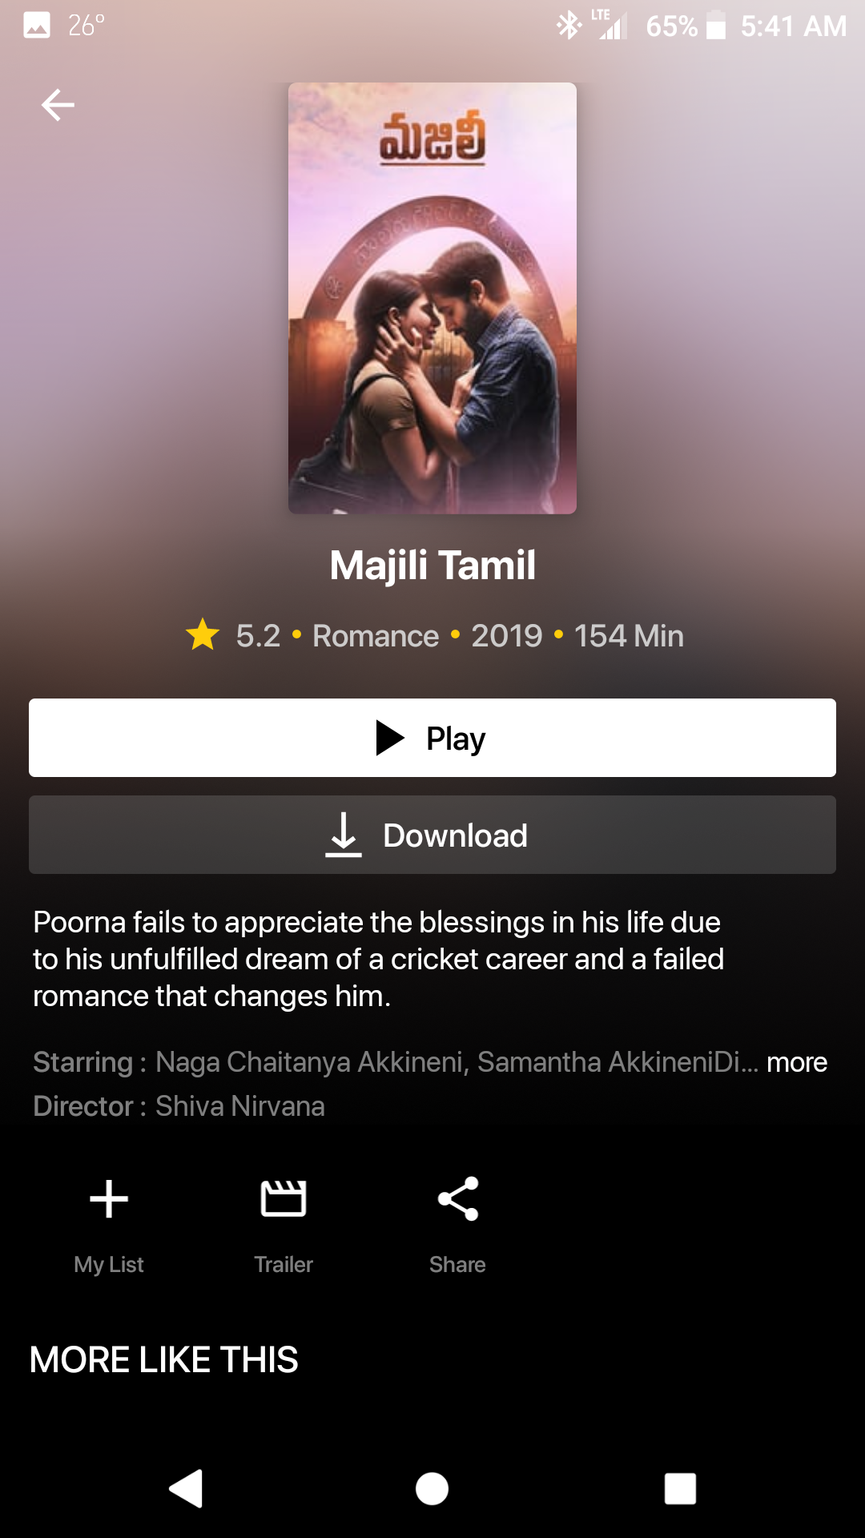
Task: Select the Romance genre label
Action: (376, 636)
